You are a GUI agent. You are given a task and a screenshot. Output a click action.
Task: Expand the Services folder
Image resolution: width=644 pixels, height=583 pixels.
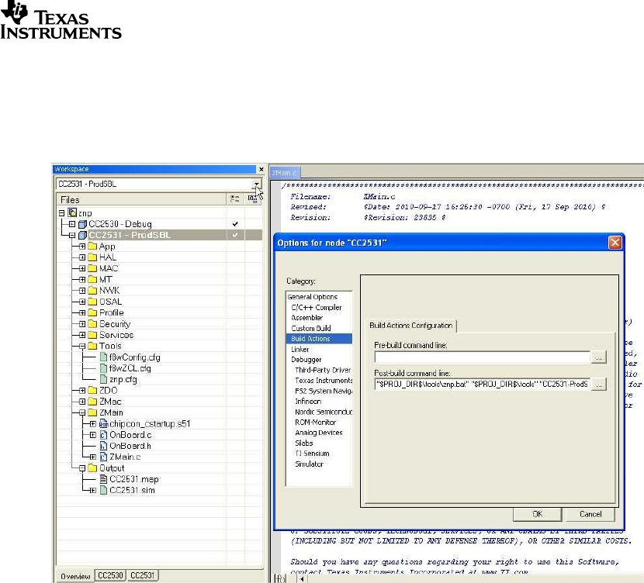point(82,335)
